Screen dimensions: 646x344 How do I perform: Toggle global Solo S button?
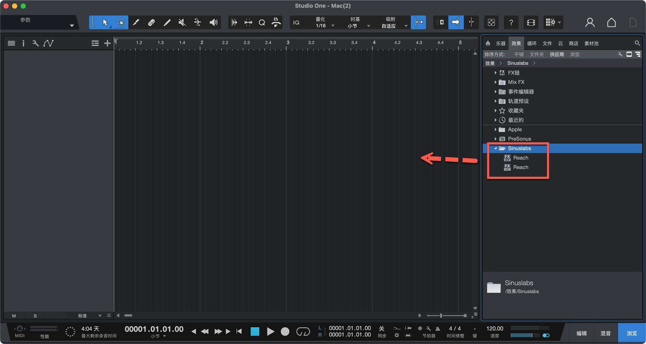point(35,316)
